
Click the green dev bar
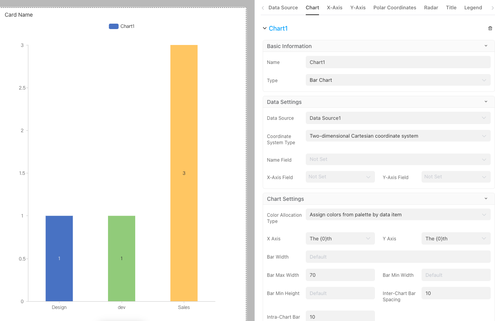122,258
